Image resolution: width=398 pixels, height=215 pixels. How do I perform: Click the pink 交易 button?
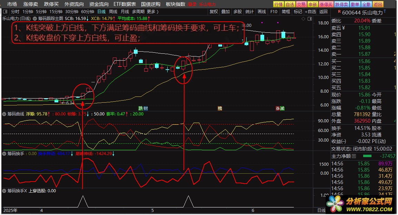coord(301,4)
